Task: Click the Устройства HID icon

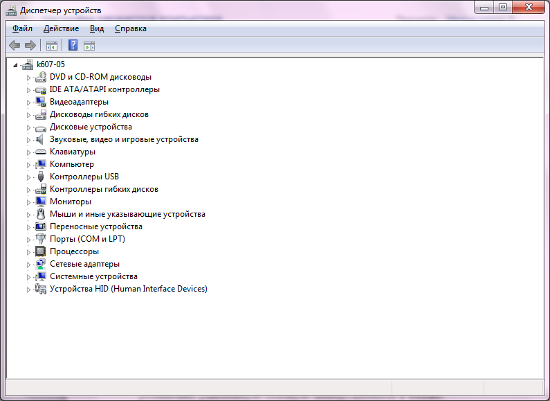Action: point(41,289)
